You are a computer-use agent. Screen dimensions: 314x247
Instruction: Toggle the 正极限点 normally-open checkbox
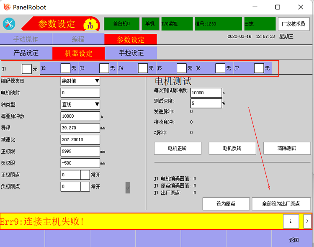click(85, 175)
